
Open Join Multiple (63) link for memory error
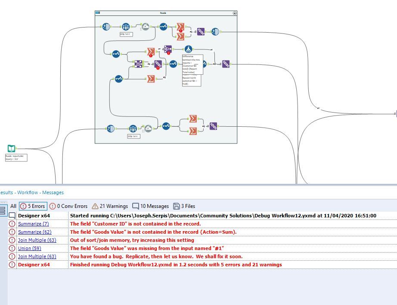pos(37,240)
